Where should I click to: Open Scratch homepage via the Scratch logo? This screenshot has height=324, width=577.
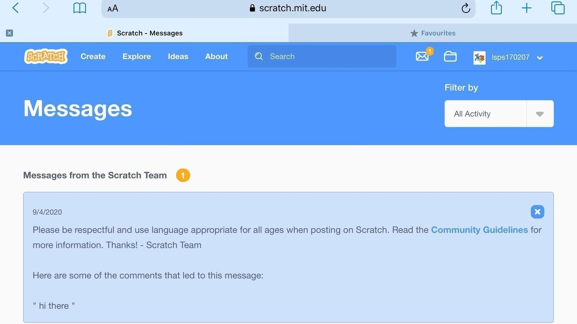tap(46, 56)
